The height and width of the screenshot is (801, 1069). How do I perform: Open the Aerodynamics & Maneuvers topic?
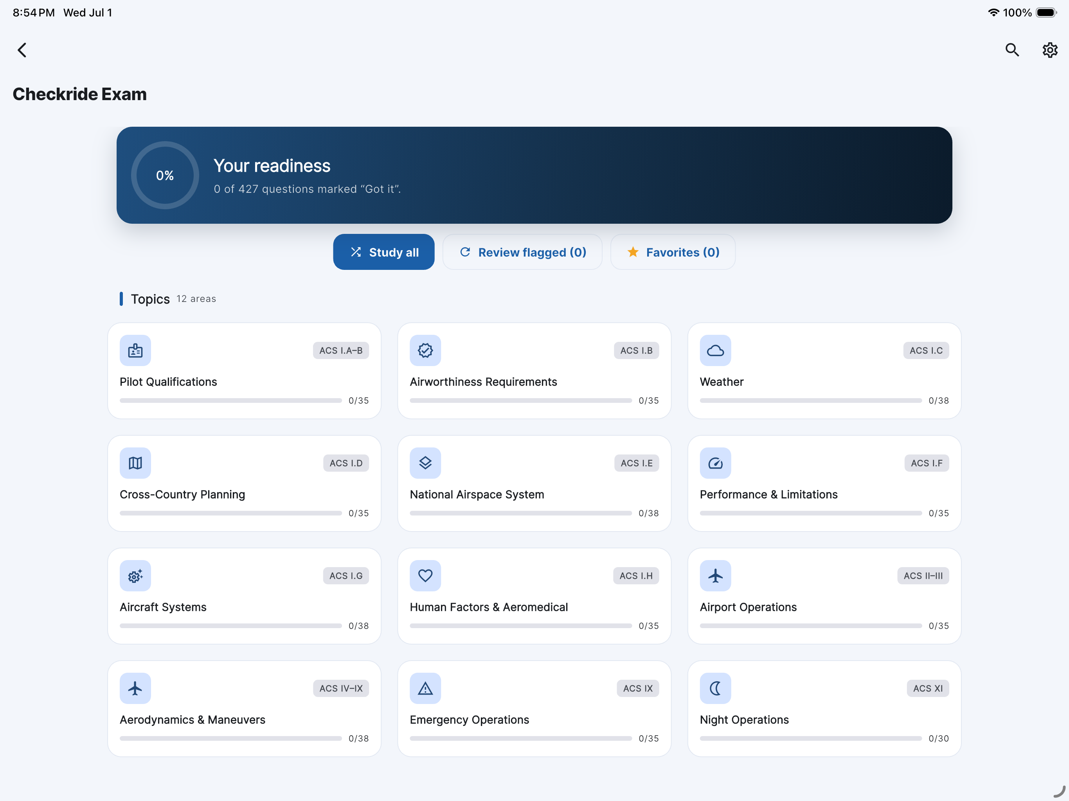[245, 708]
